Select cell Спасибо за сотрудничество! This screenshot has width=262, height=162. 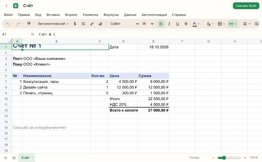(x=17, y=128)
